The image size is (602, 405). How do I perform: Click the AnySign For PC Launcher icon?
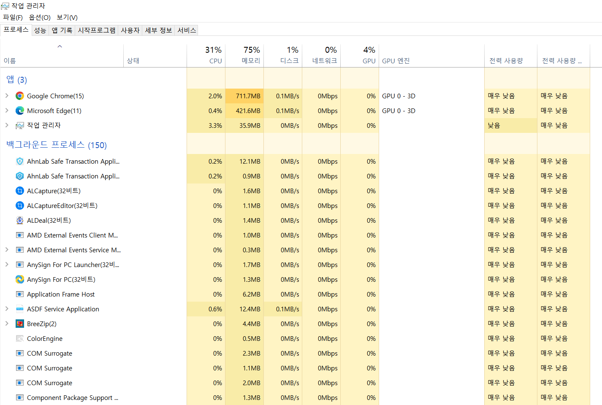coord(20,265)
